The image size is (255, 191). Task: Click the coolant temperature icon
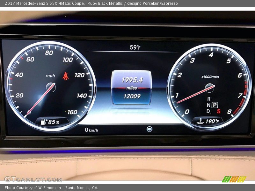click(200, 121)
